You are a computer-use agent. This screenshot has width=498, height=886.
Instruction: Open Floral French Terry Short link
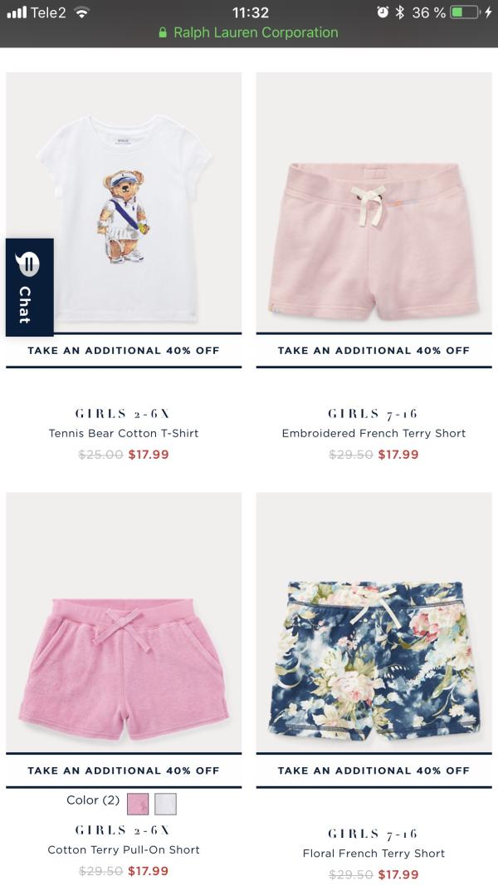click(x=374, y=854)
